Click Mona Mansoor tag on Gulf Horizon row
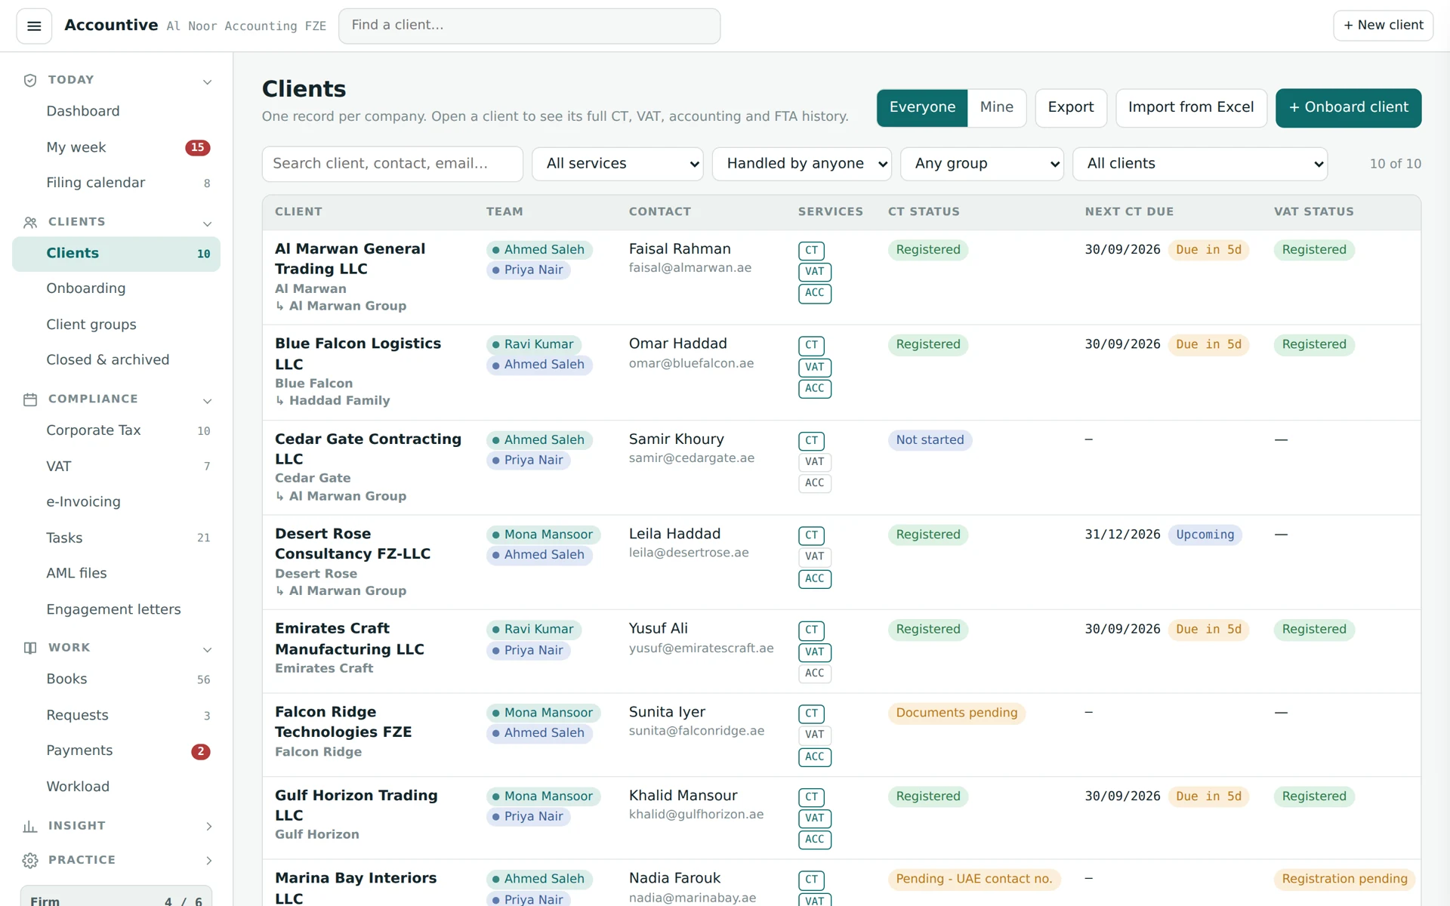This screenshot has height=906, width=1450. 543,797
